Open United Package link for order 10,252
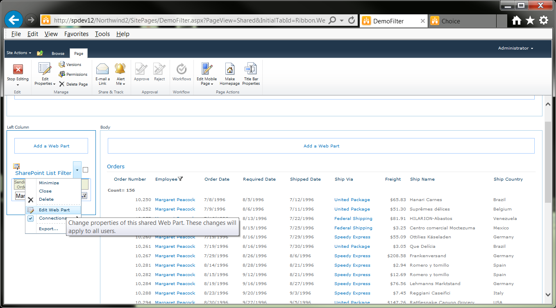The width and height of the screenshot is (556, 308). [352, 209]
